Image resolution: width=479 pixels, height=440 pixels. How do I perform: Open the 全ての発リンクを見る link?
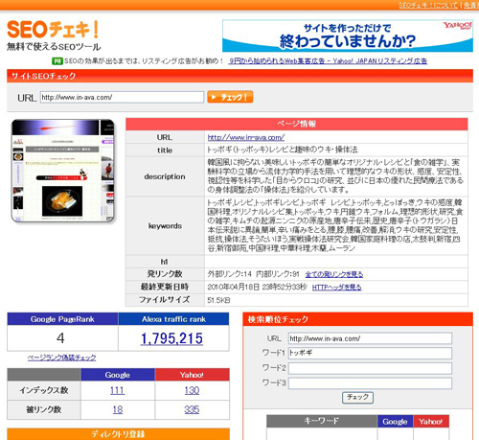click(334, 274)
